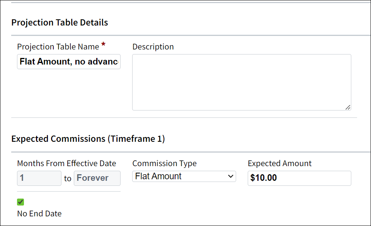Enable the checked box below timeframe fields
This screenshot has height=226, width=371.
click(x=20, y=202)
